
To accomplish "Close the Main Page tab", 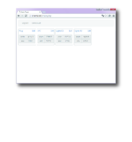I will 40,12.
